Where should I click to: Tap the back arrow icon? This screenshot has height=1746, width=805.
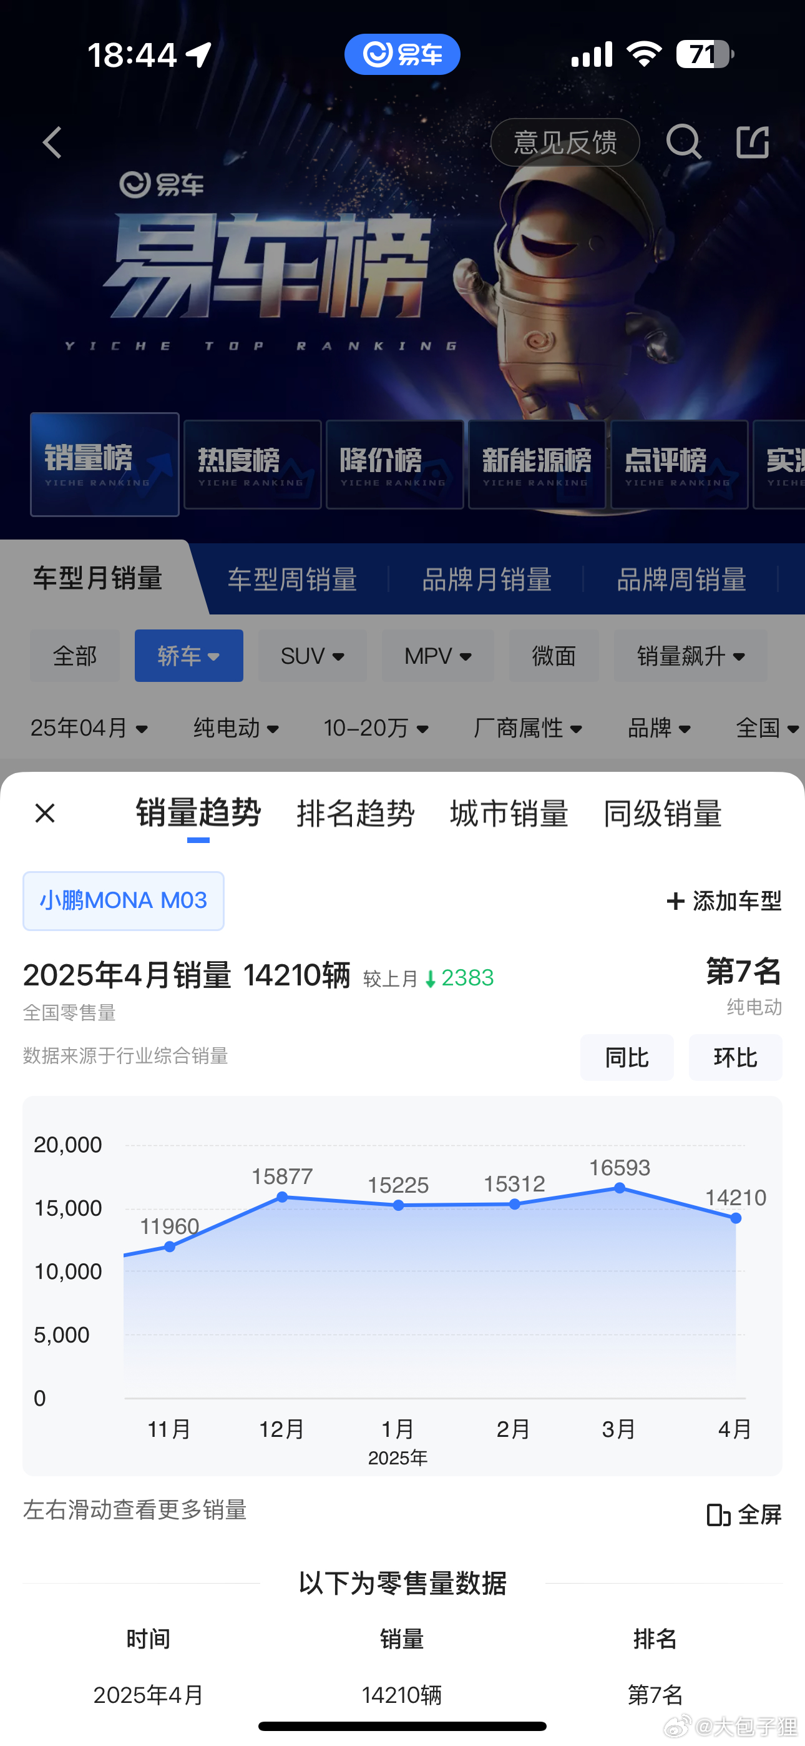(x=52, y=142)
